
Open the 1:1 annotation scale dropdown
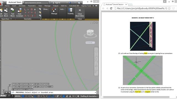click(x=74, y=96)
